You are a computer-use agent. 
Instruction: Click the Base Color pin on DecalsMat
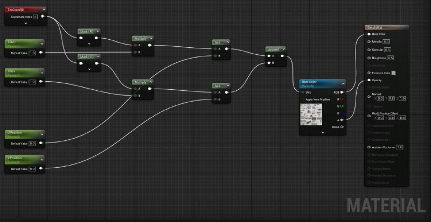369,34
